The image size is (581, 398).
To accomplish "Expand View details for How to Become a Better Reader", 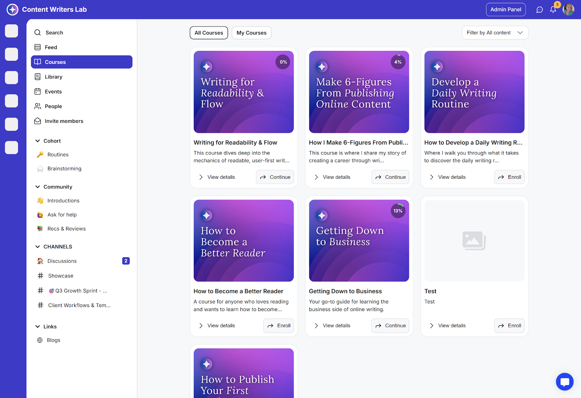I will (x=217, y=326).
